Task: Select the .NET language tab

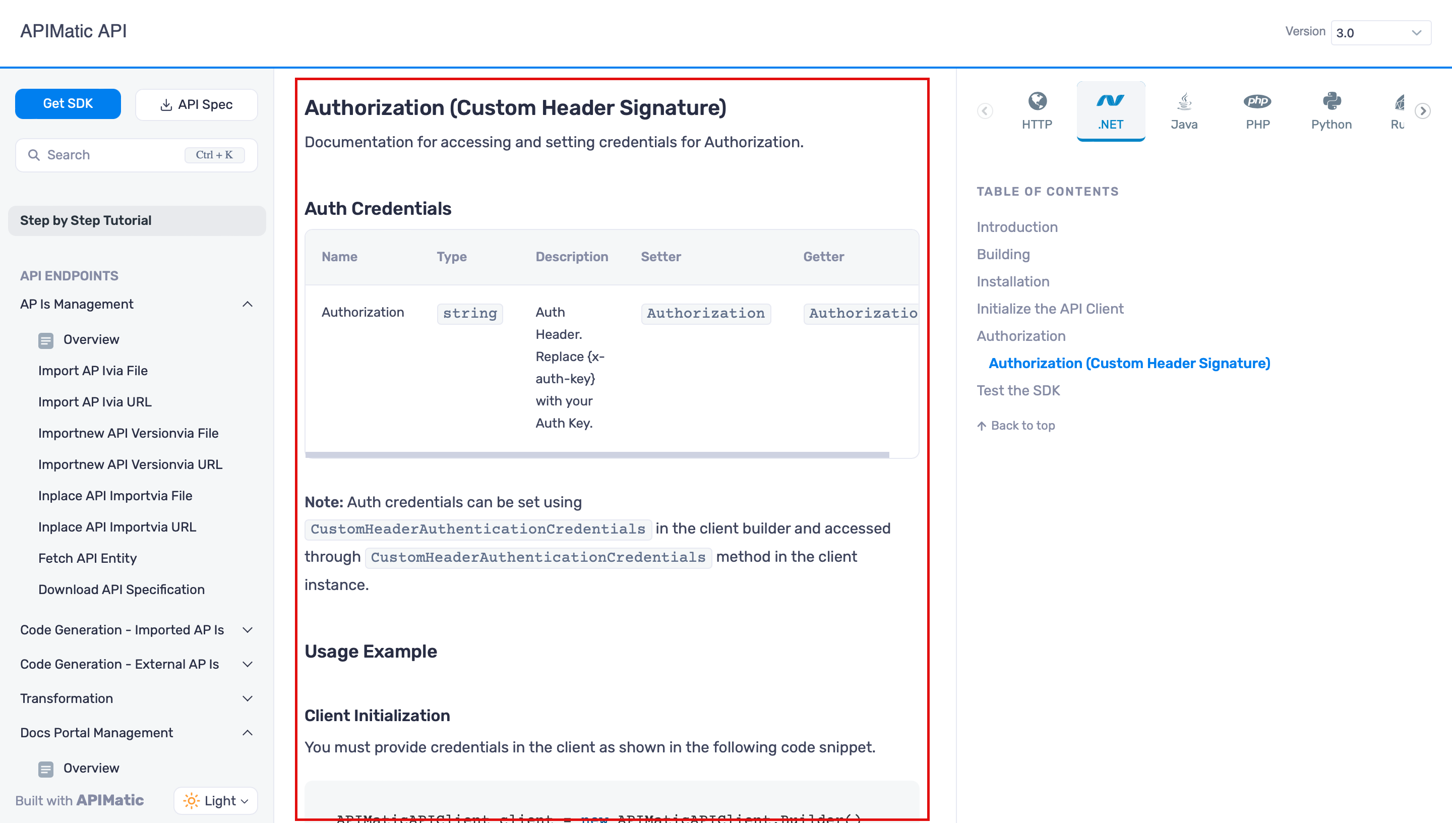Action: (1111, 111)
